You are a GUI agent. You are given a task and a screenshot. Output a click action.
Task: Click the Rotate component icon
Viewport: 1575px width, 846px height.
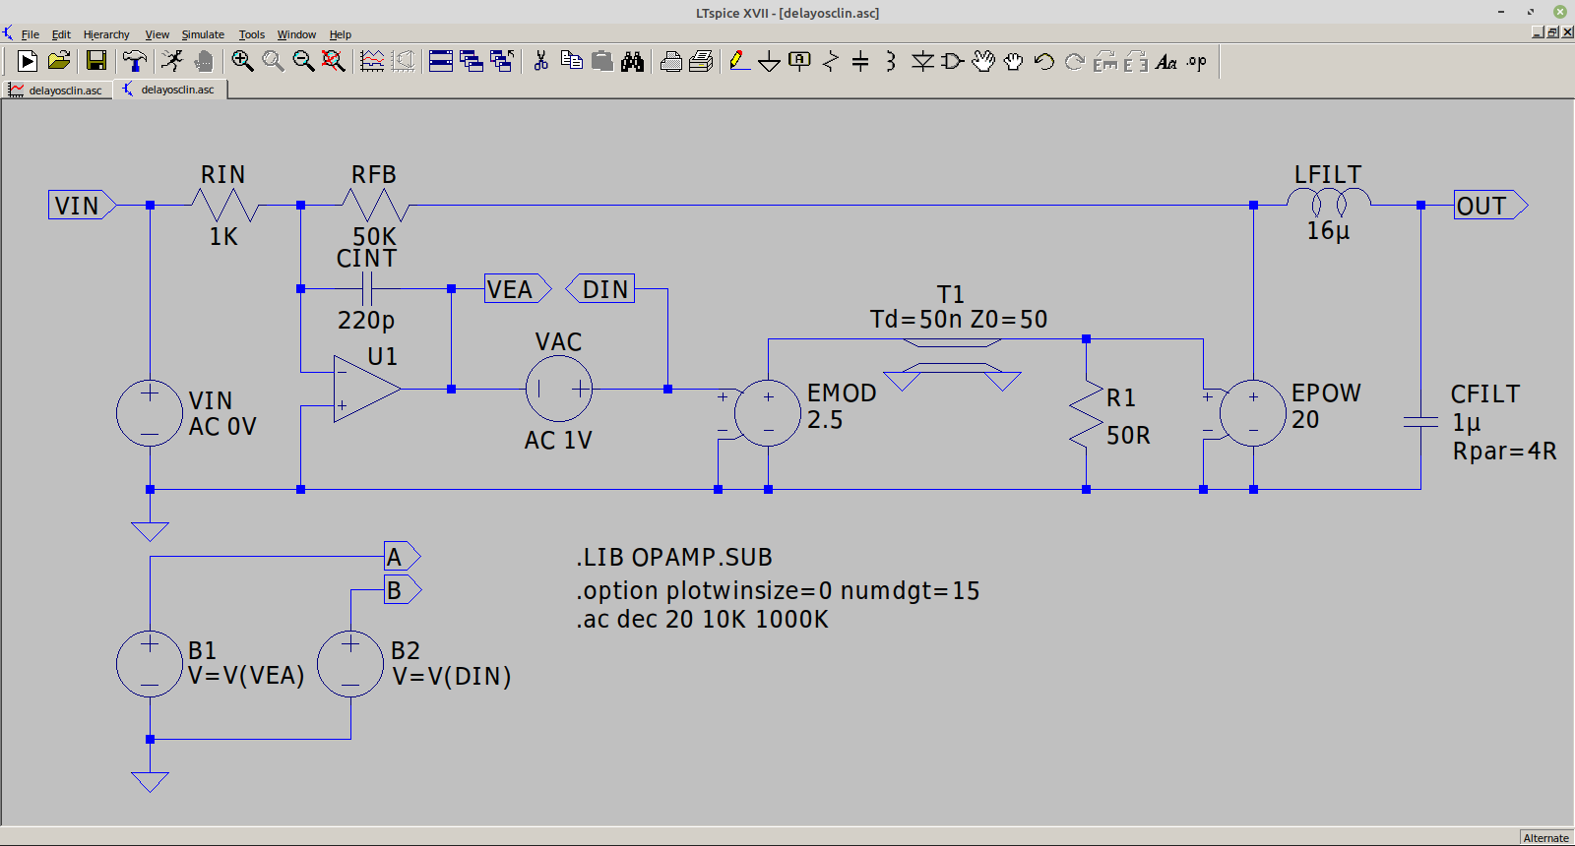1105,61
